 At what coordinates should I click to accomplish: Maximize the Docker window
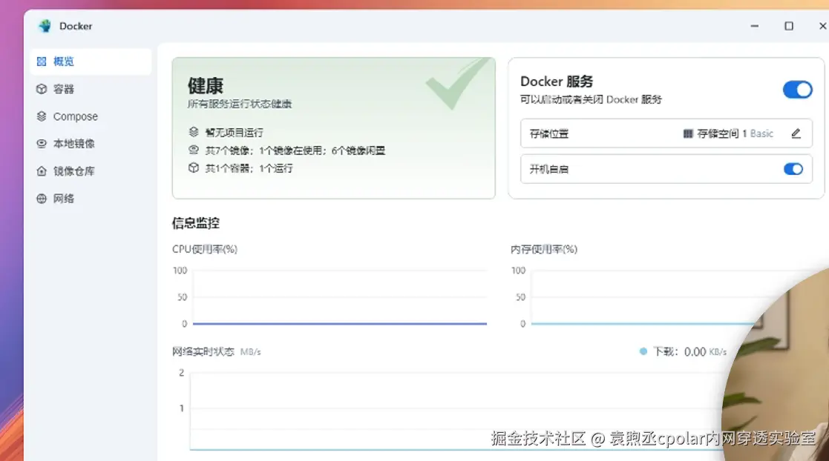(789, 26)
